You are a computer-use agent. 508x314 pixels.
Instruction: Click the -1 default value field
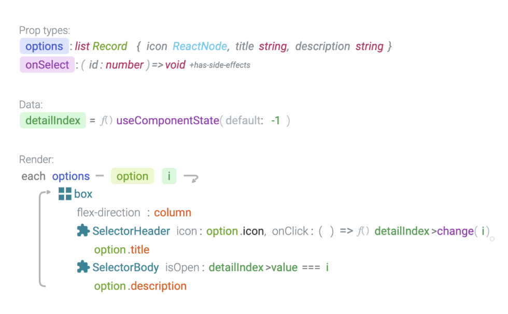pyautogui.click(x=276, y=120)
